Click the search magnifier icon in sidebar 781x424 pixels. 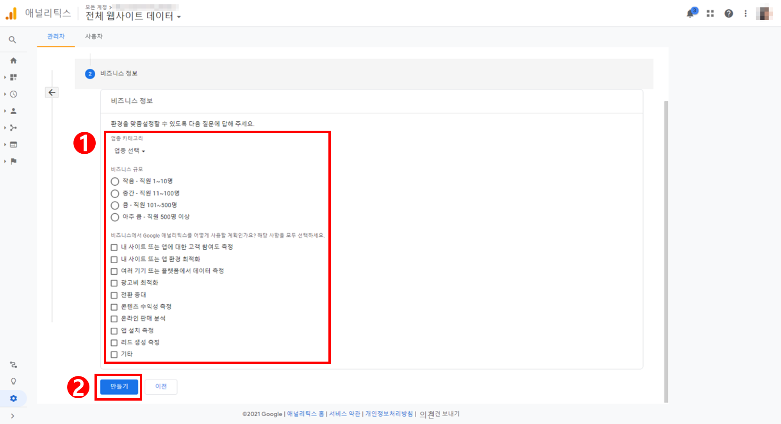pos(12,40)
